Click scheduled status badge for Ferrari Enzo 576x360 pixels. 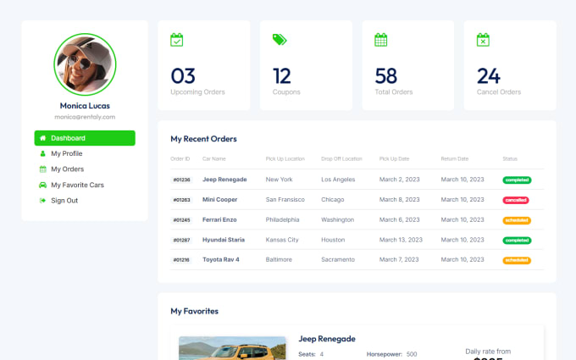click(x=517, y=220)
